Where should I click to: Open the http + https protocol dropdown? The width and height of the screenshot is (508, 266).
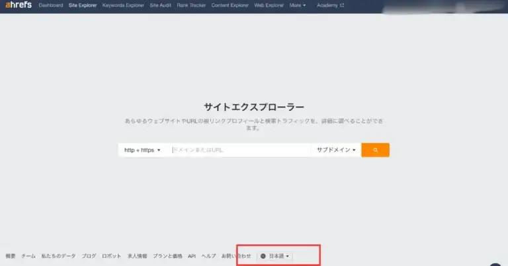tap(142, 150)
